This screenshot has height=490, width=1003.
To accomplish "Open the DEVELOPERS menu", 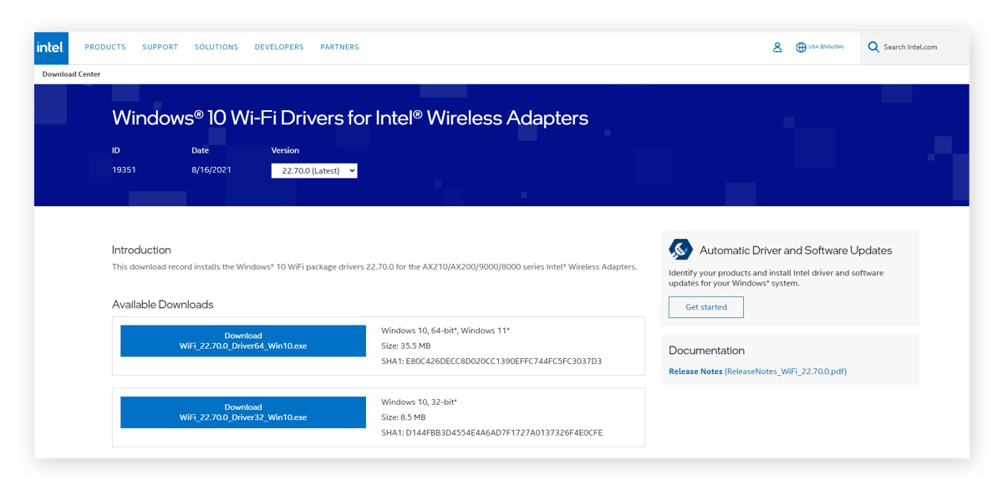I will point(279,48).
